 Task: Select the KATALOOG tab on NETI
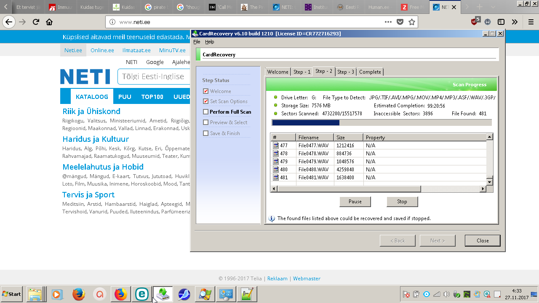(92, 97)
